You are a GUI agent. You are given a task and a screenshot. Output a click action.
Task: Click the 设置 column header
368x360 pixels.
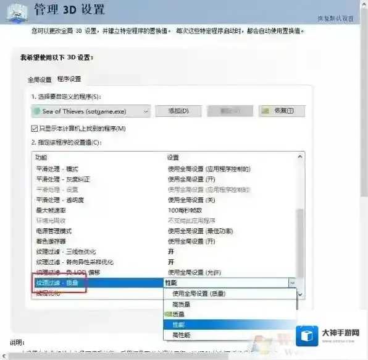pos(173,157)
